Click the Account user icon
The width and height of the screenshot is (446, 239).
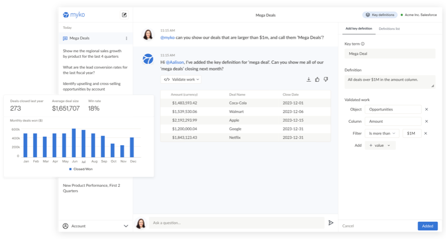65,226
